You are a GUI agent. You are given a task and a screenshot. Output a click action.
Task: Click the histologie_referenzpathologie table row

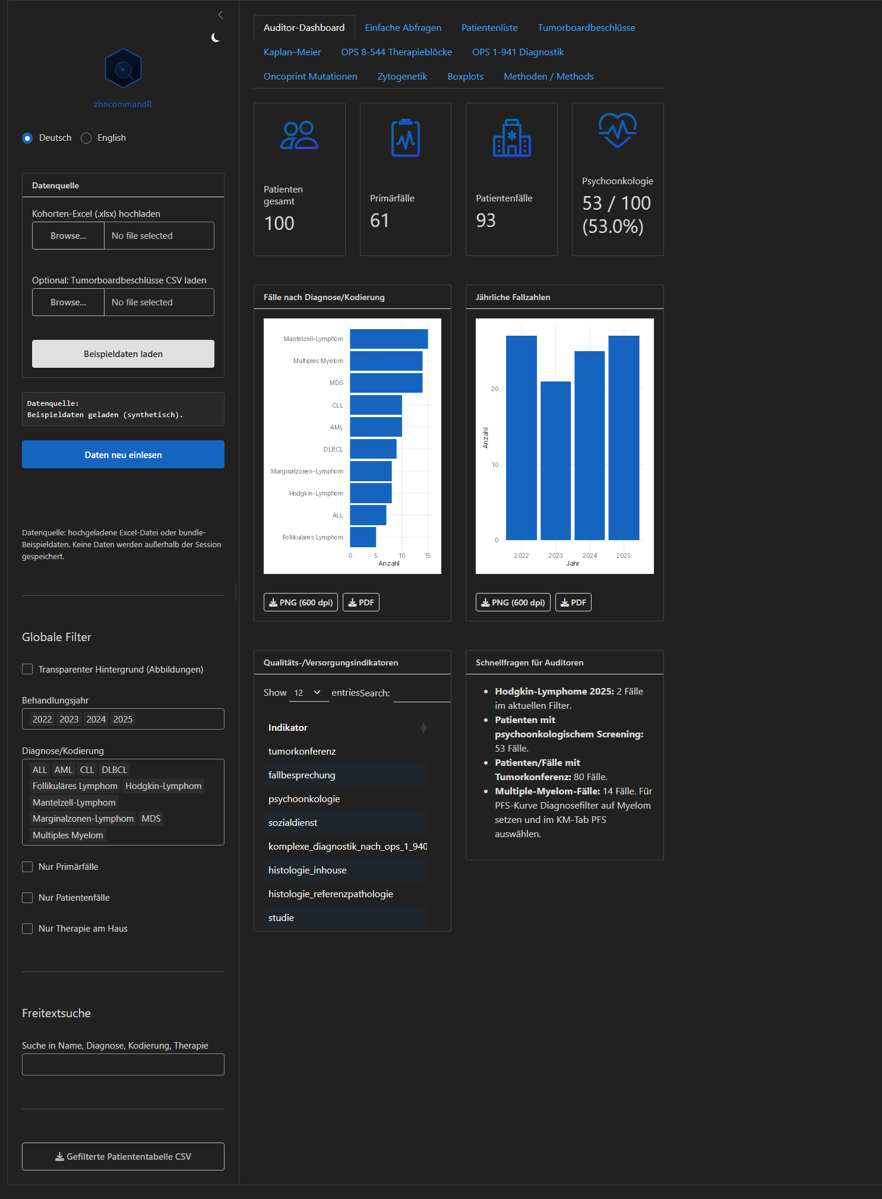[345, 894]
